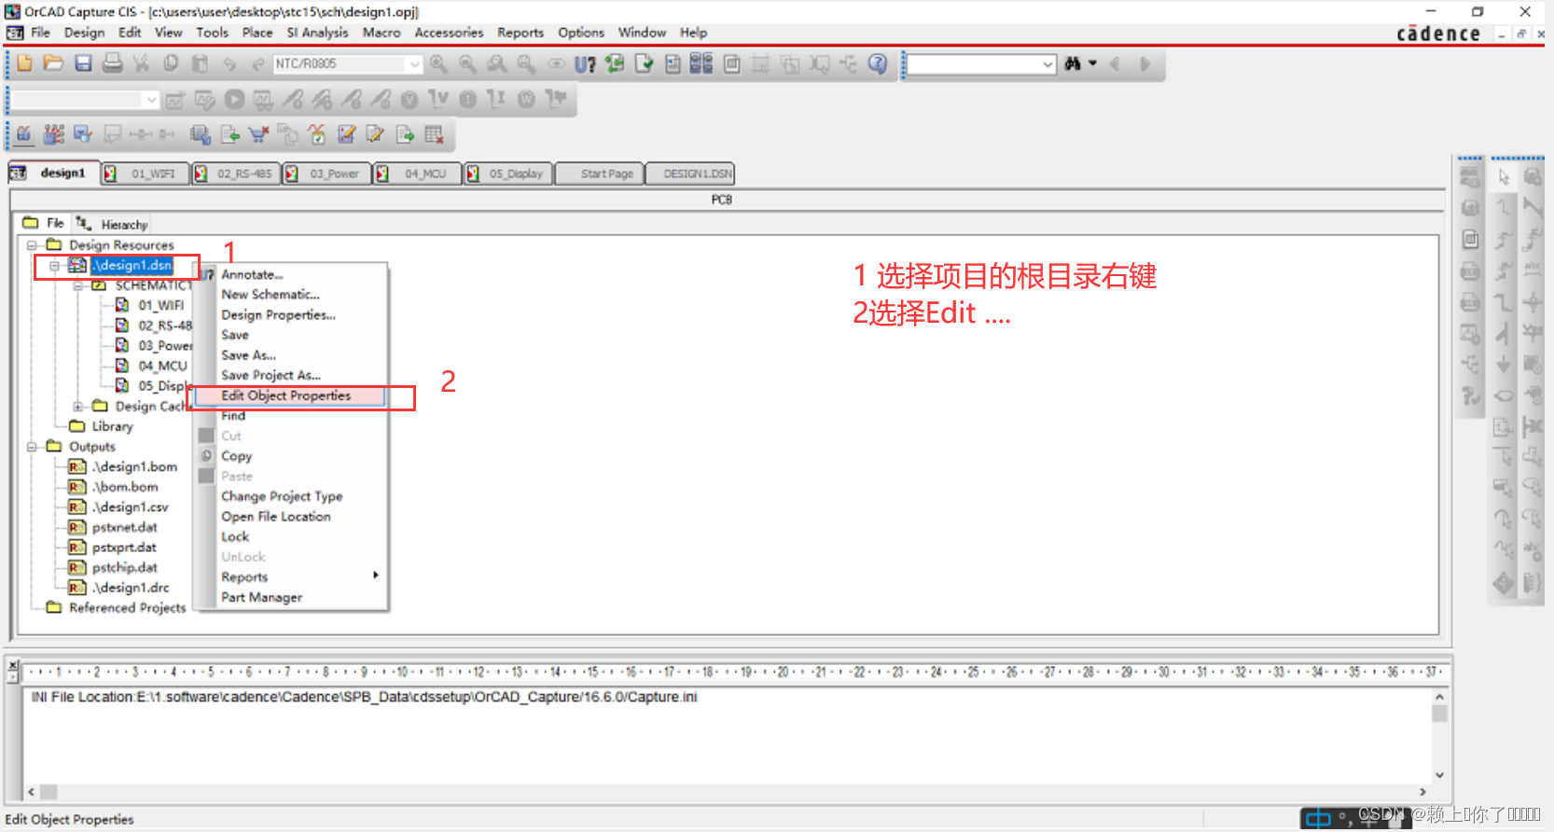Select the File view tab in project panel
The height and width of the screenshot is (832, 1554).
tap(45, 224)
